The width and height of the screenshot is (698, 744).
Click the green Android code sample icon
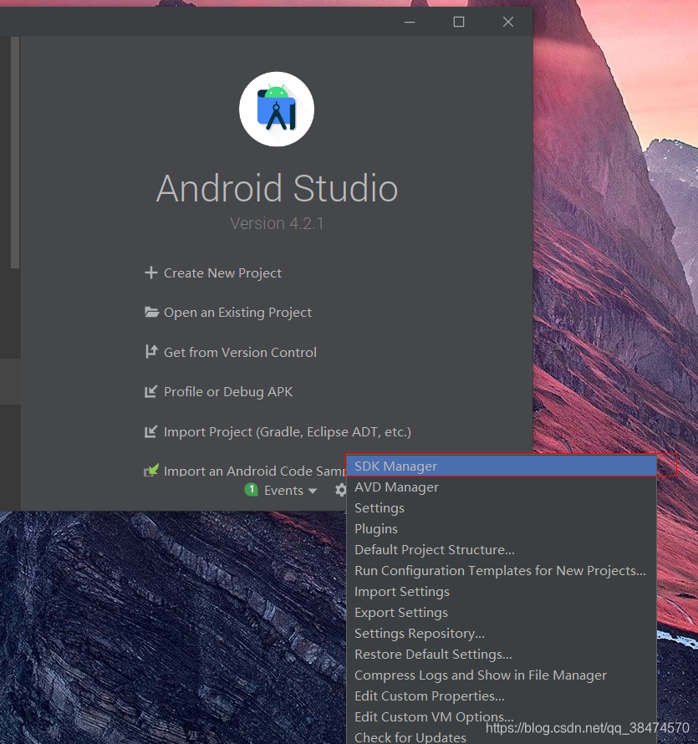tap(151, 470)
